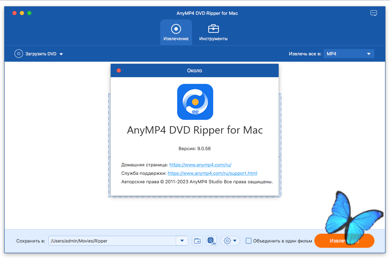Minimize the main window with yellow button
The height and width of the screenshot is (258, 390).
[22, 13]
